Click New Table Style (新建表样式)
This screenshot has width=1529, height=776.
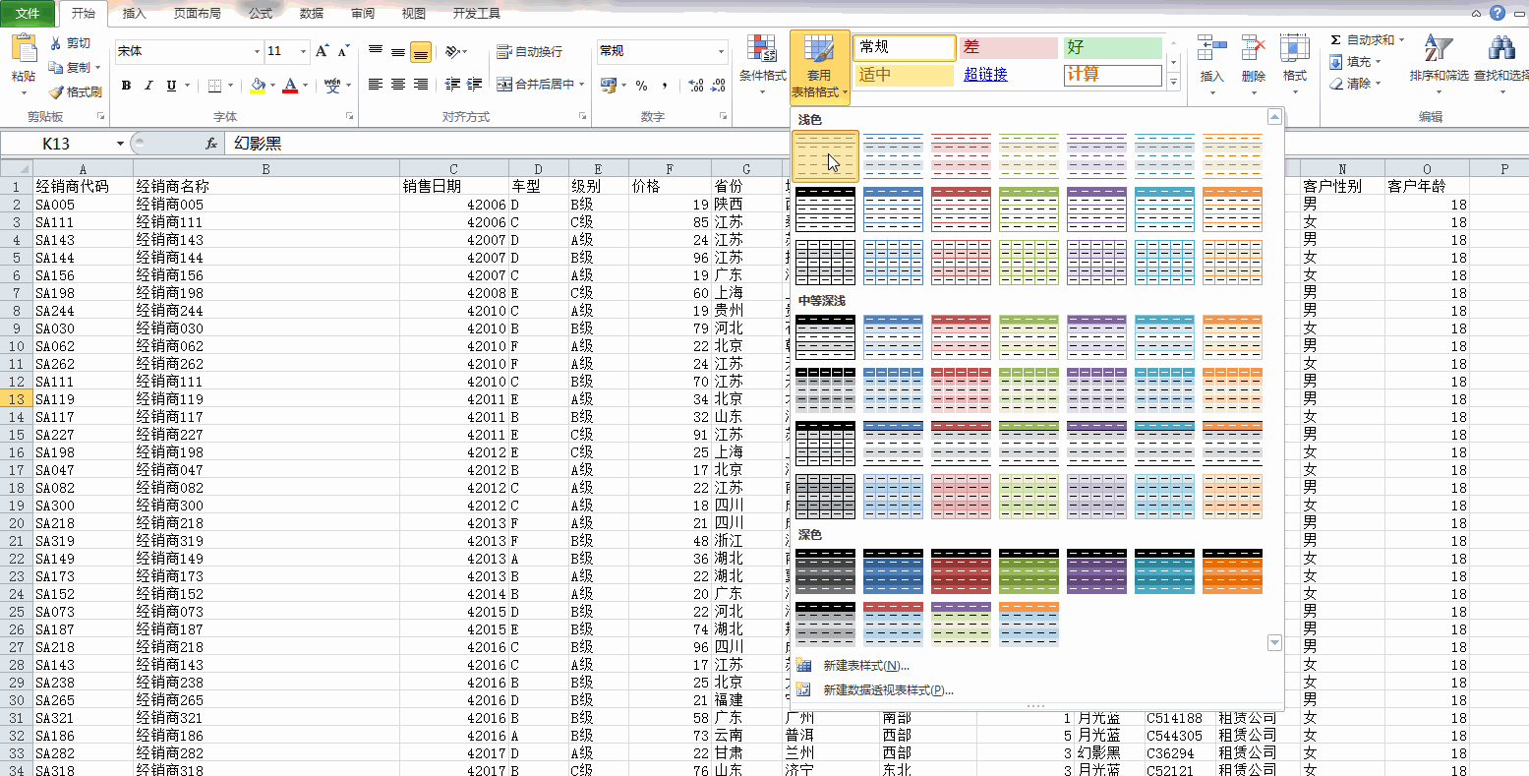coord(866,666)
